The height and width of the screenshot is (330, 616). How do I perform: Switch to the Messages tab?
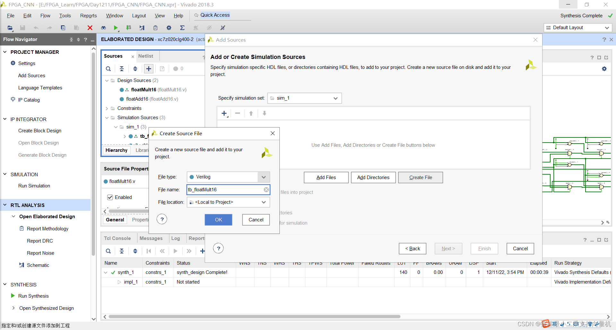coord(151,238)
